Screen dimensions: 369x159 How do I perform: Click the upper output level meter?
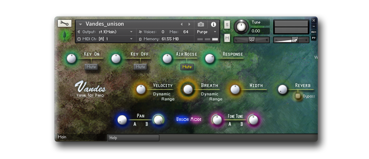coord(291,23)
